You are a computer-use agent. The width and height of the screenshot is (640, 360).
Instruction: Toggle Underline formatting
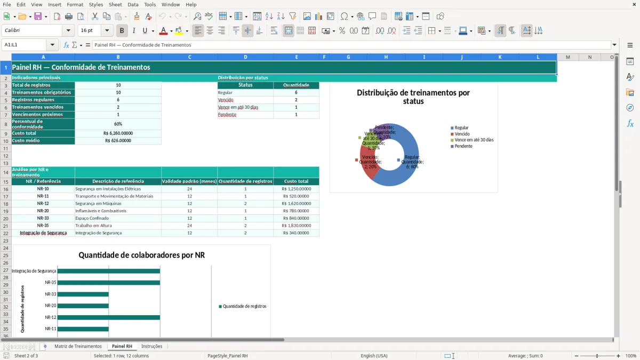coord(145,31)
